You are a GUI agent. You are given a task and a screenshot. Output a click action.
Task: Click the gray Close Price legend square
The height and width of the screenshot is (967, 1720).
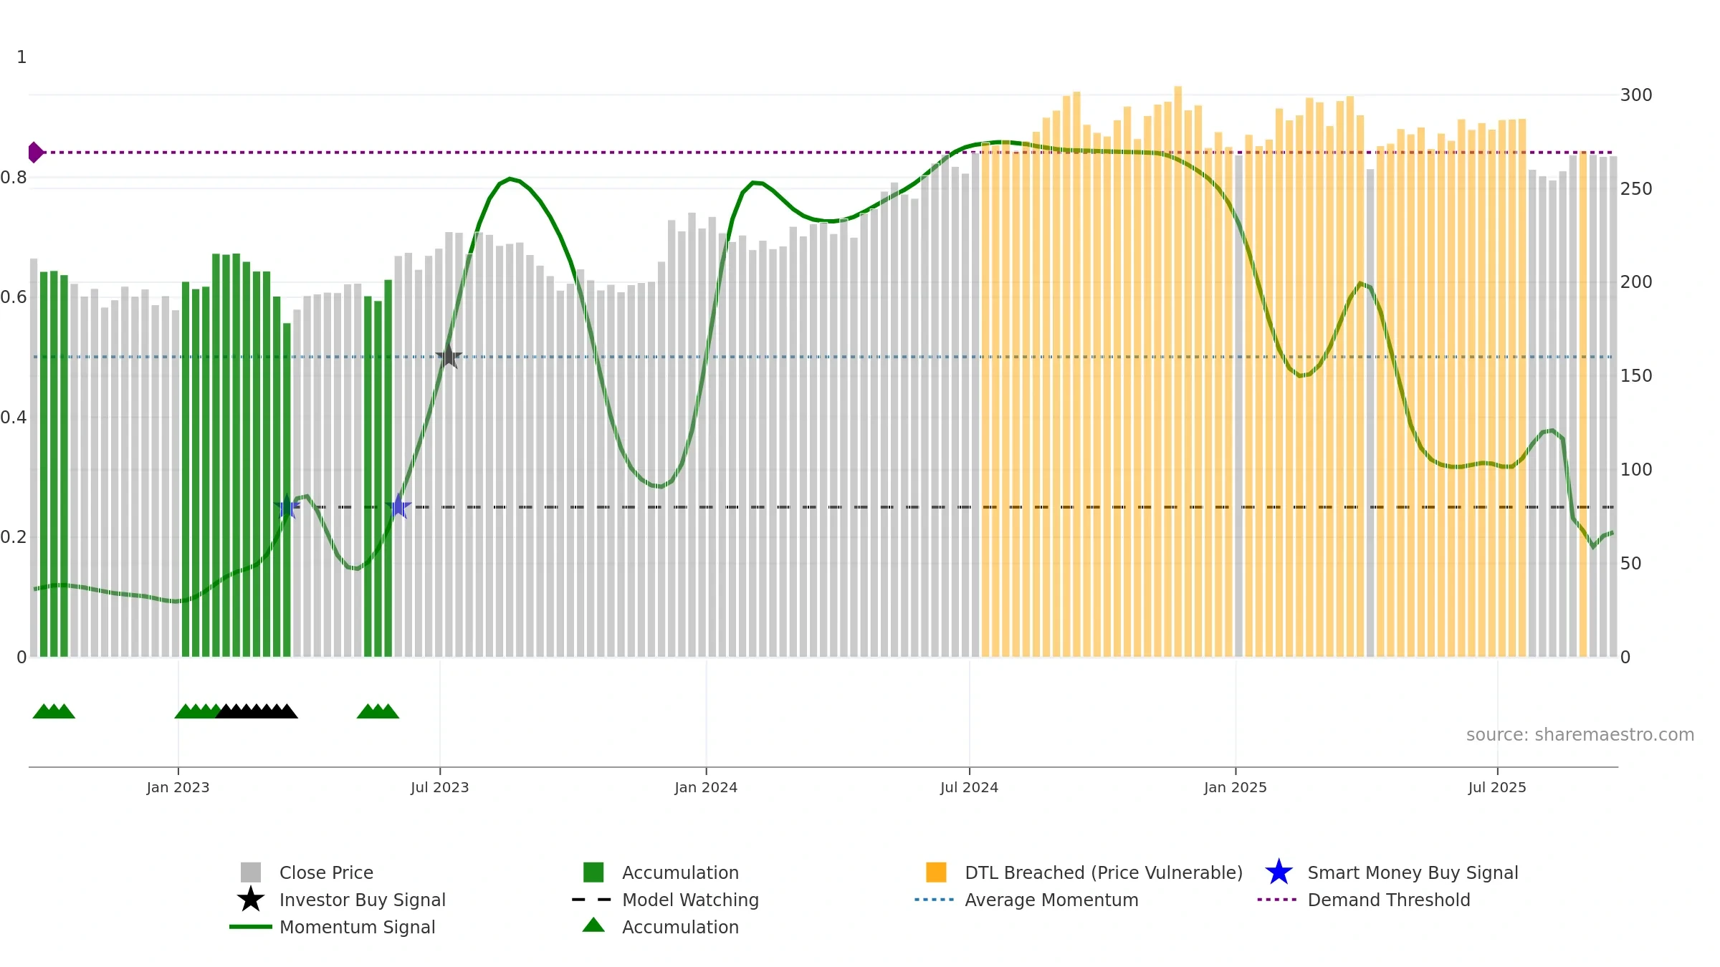point(251,872)
